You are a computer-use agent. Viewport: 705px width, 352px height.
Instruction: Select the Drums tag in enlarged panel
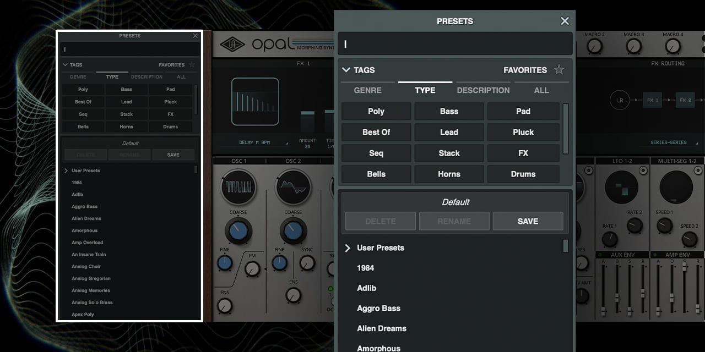point(523,174)
